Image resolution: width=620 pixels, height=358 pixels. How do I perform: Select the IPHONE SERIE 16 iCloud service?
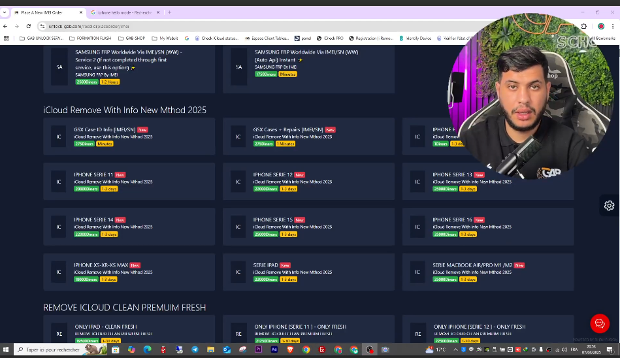488,226
